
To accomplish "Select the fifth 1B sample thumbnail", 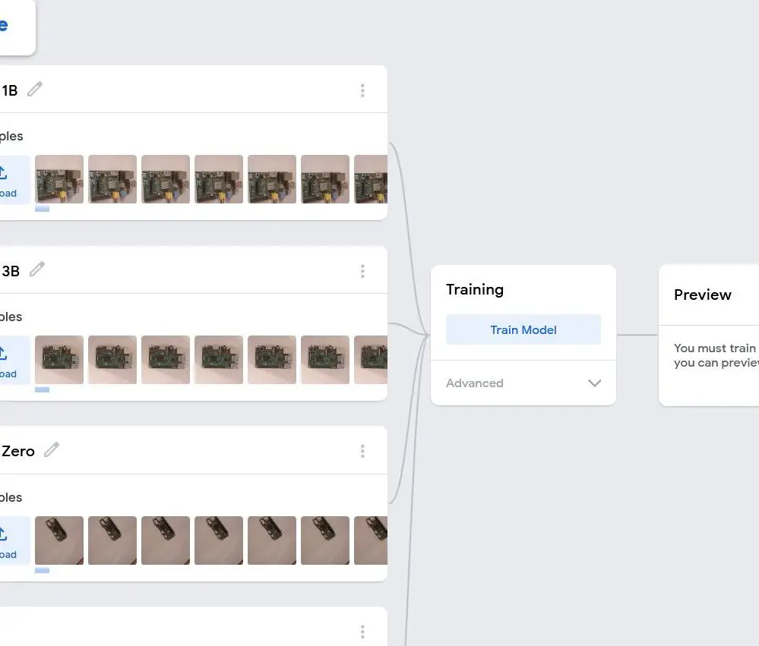I will [272, 179].
